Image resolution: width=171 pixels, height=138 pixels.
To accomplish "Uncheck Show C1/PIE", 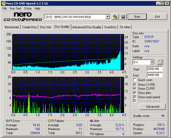I will click(x=135, y=84).
